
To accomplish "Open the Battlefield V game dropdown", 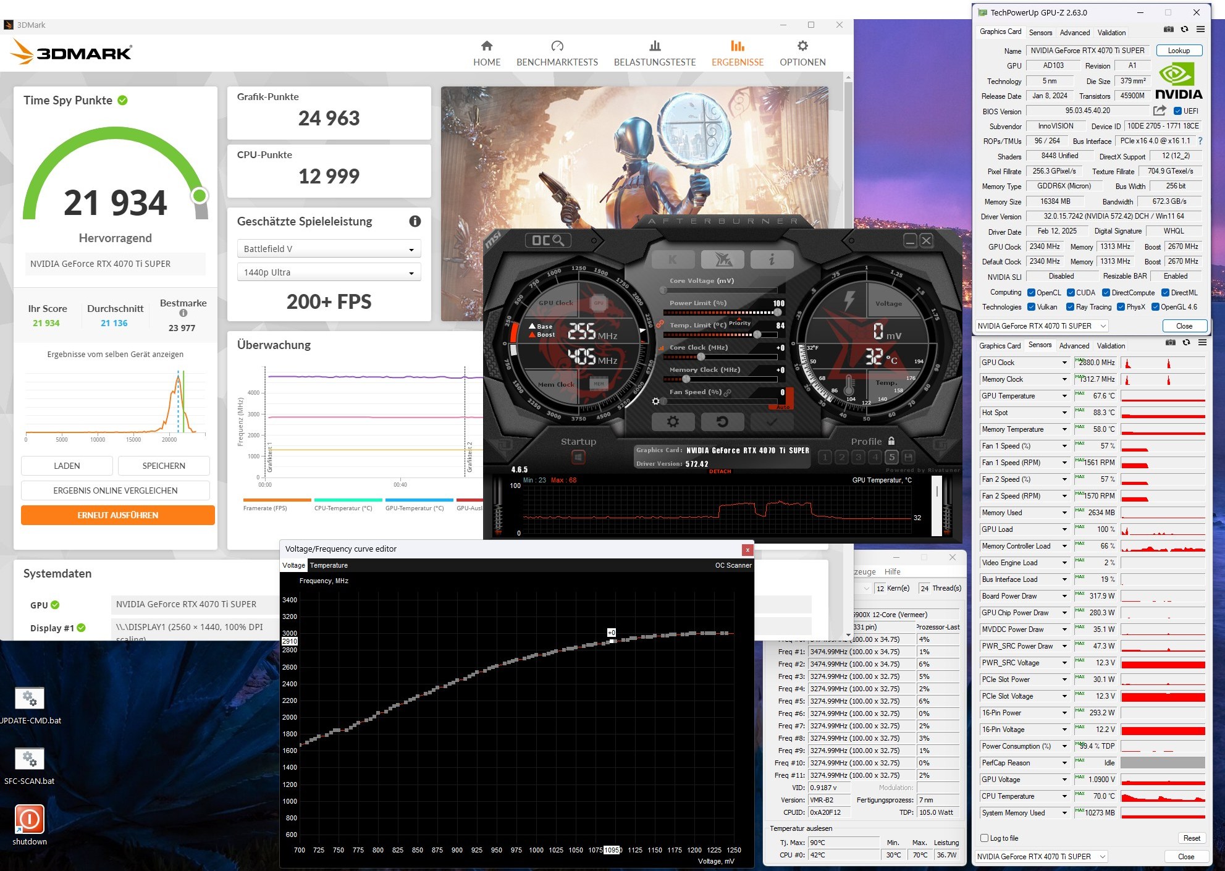I will 329,249.
